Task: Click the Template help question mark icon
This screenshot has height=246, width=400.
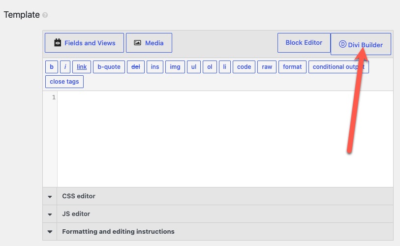Action: click(x=45, y=15)
